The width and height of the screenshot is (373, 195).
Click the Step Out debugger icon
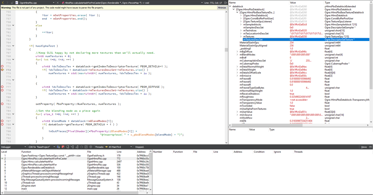(77, 147)
